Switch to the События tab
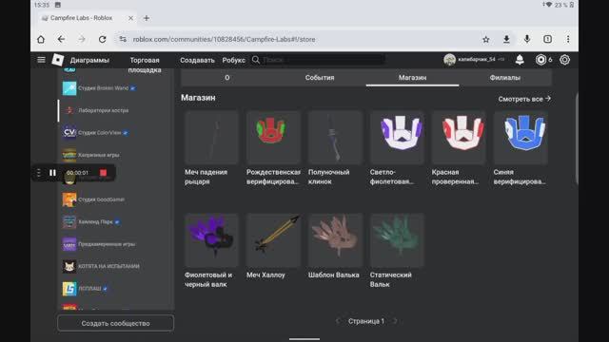Viewport: 609px width, 342px height. 320,78
